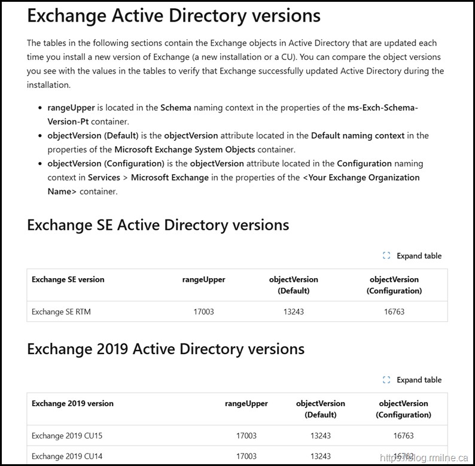Click the objectVersion (Default) header in the SE table
The height and width of the screenshot is (466, 475).
294,285
